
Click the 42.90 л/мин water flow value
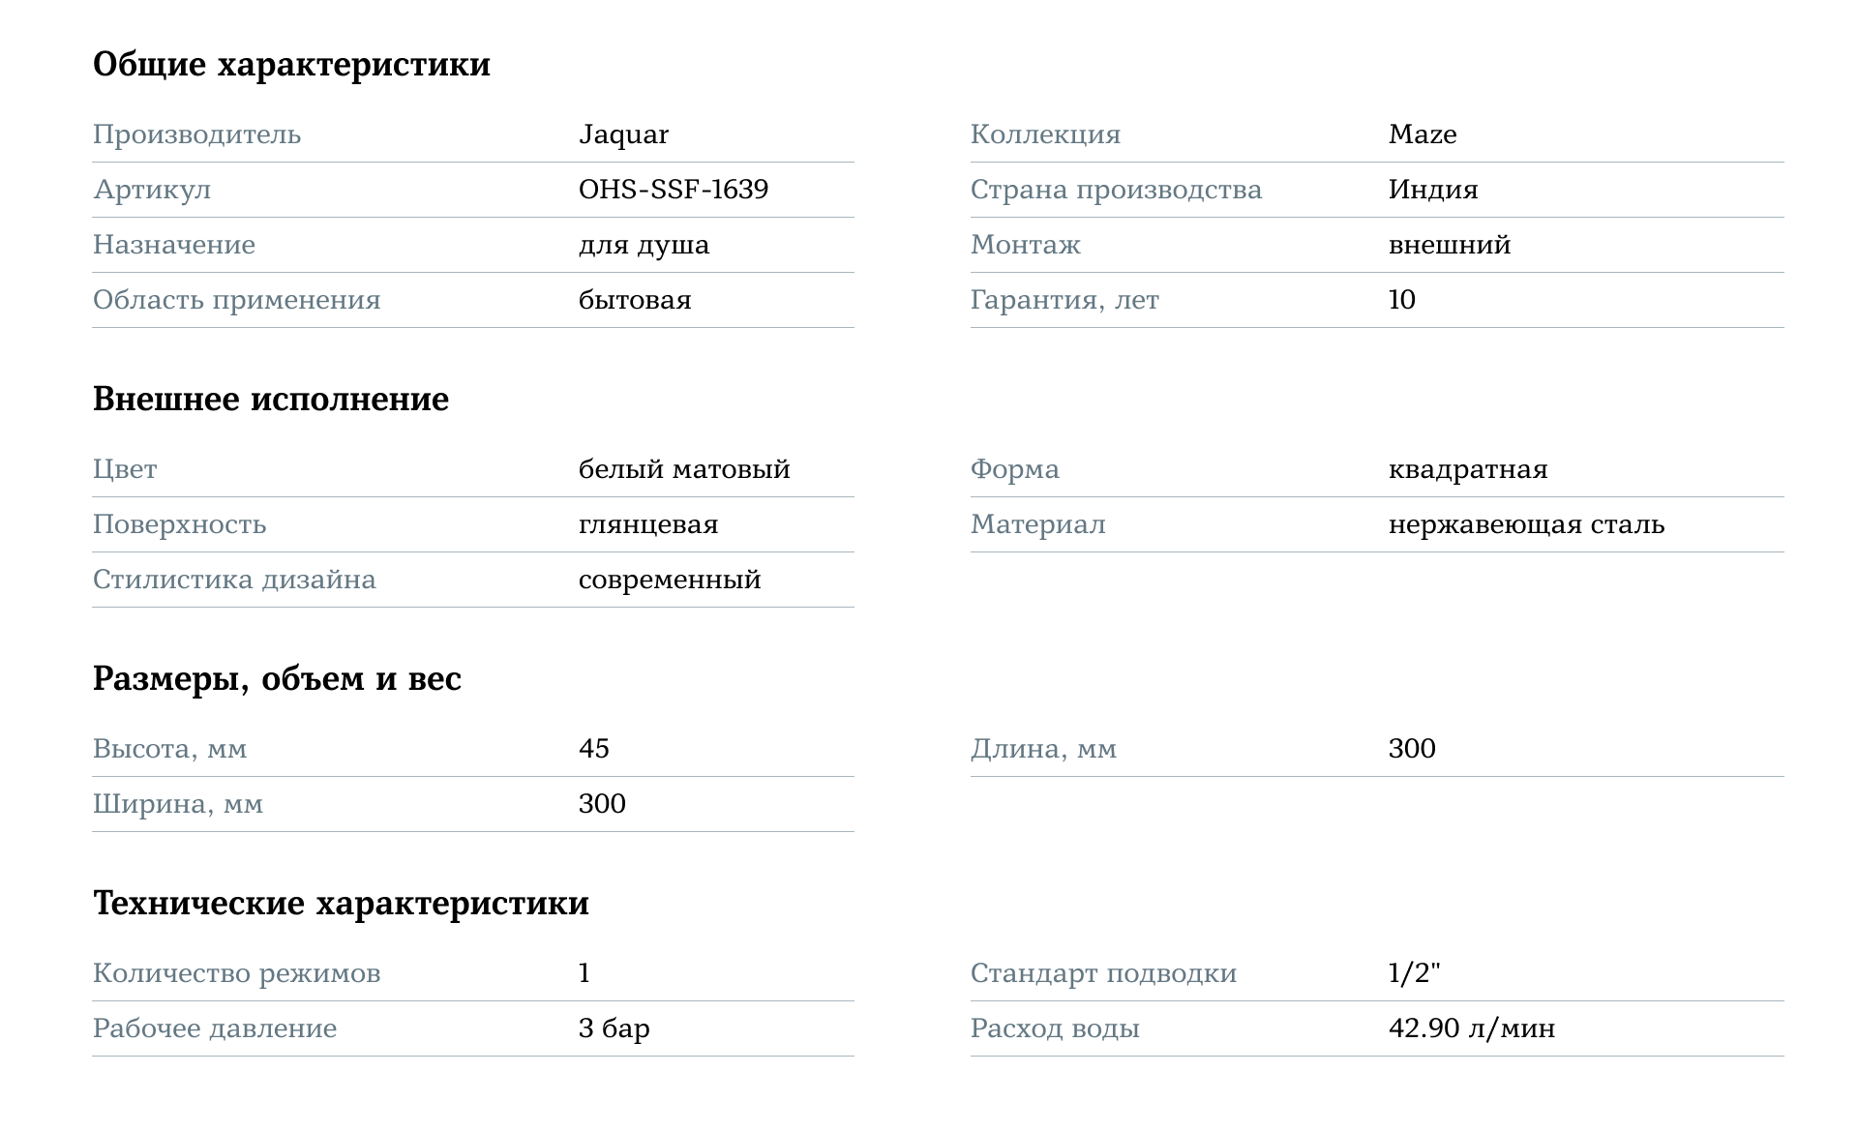[1471, 1028]
